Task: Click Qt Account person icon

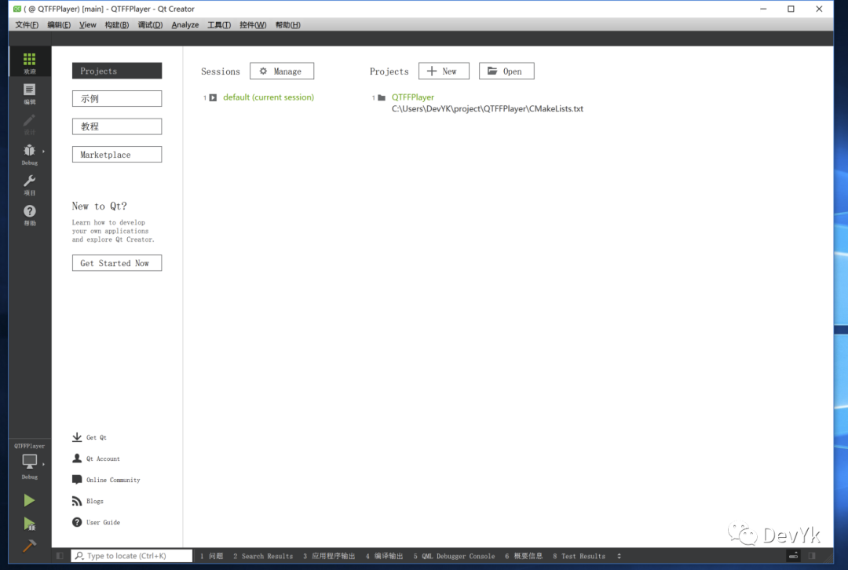Action: pos(77,458)
